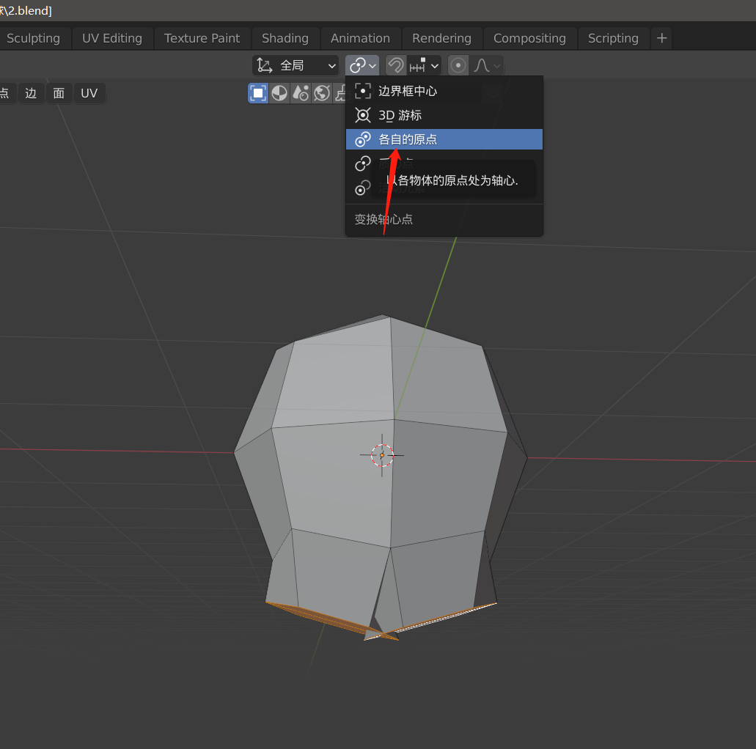Pick the median point link icon entry

(362, 163)
